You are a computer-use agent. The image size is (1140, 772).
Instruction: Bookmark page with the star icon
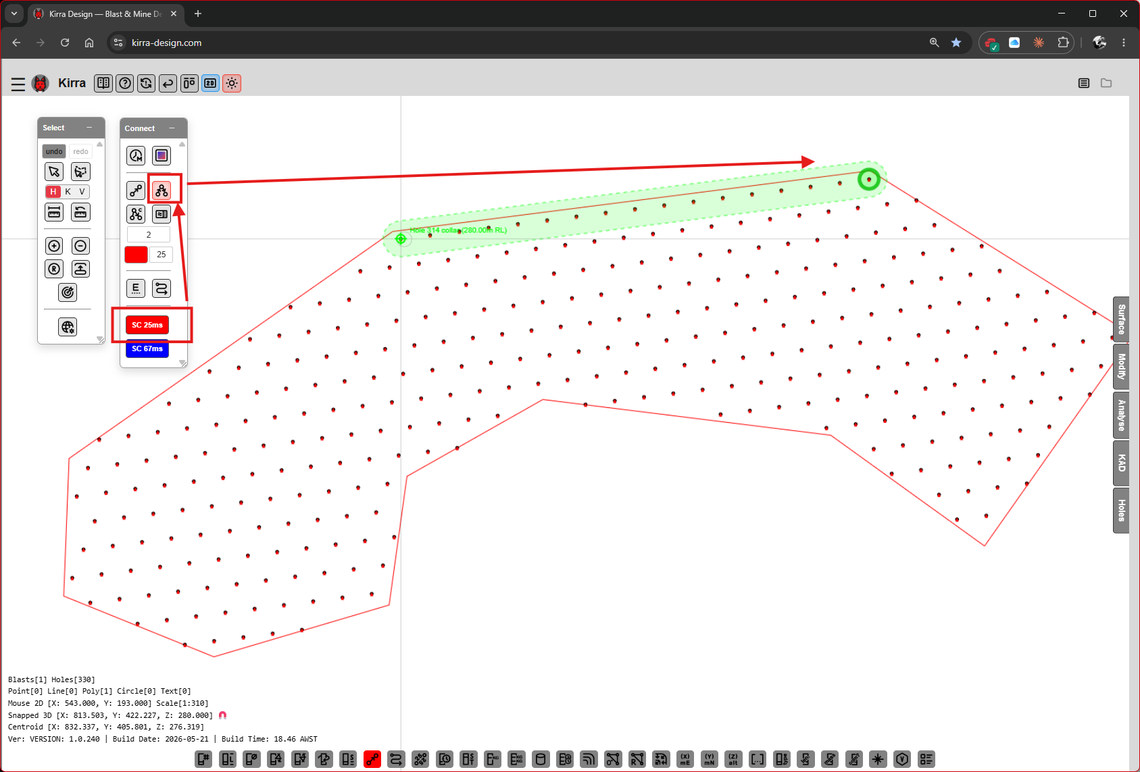coord(956,43)
